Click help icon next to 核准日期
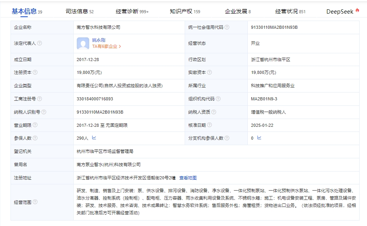 [x=210, y=125]
